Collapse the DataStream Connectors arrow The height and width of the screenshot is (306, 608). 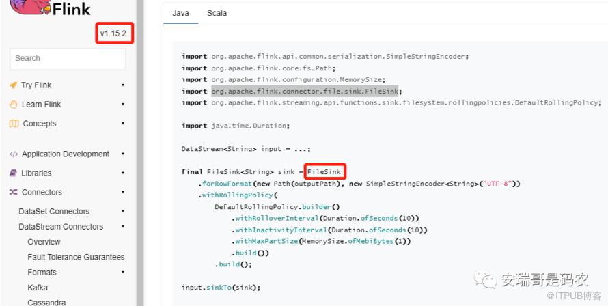pos(123,227)
